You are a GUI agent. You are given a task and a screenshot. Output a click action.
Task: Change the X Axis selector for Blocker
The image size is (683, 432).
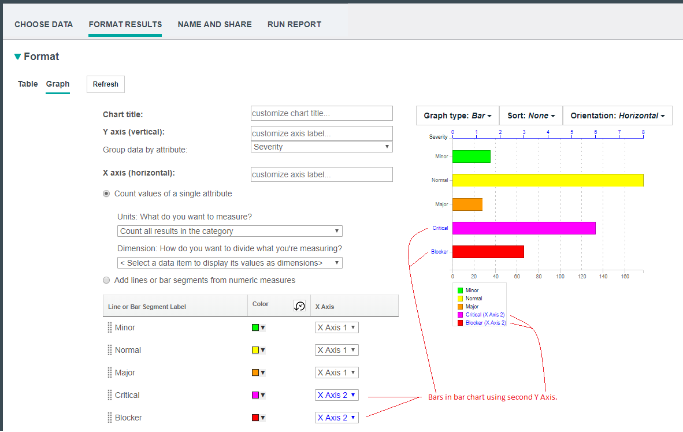pyautogui.click(x=336, y=418)
